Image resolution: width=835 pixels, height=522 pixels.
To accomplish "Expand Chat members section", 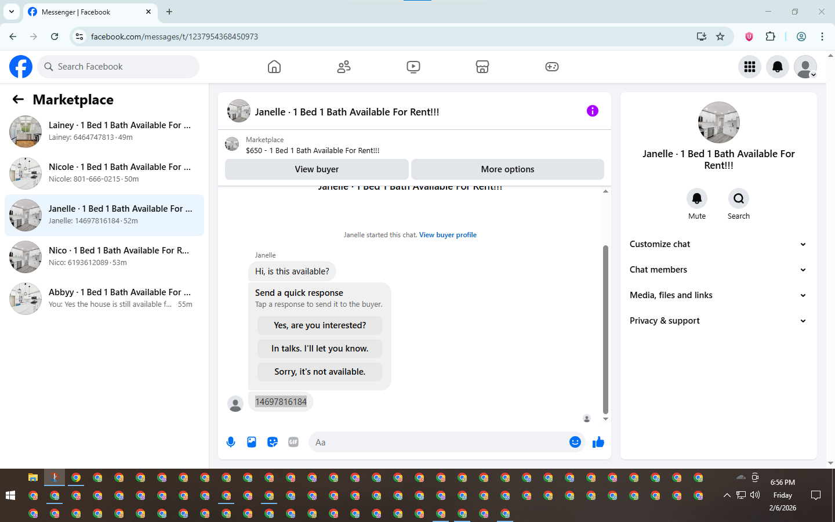I will coord(718,270).
